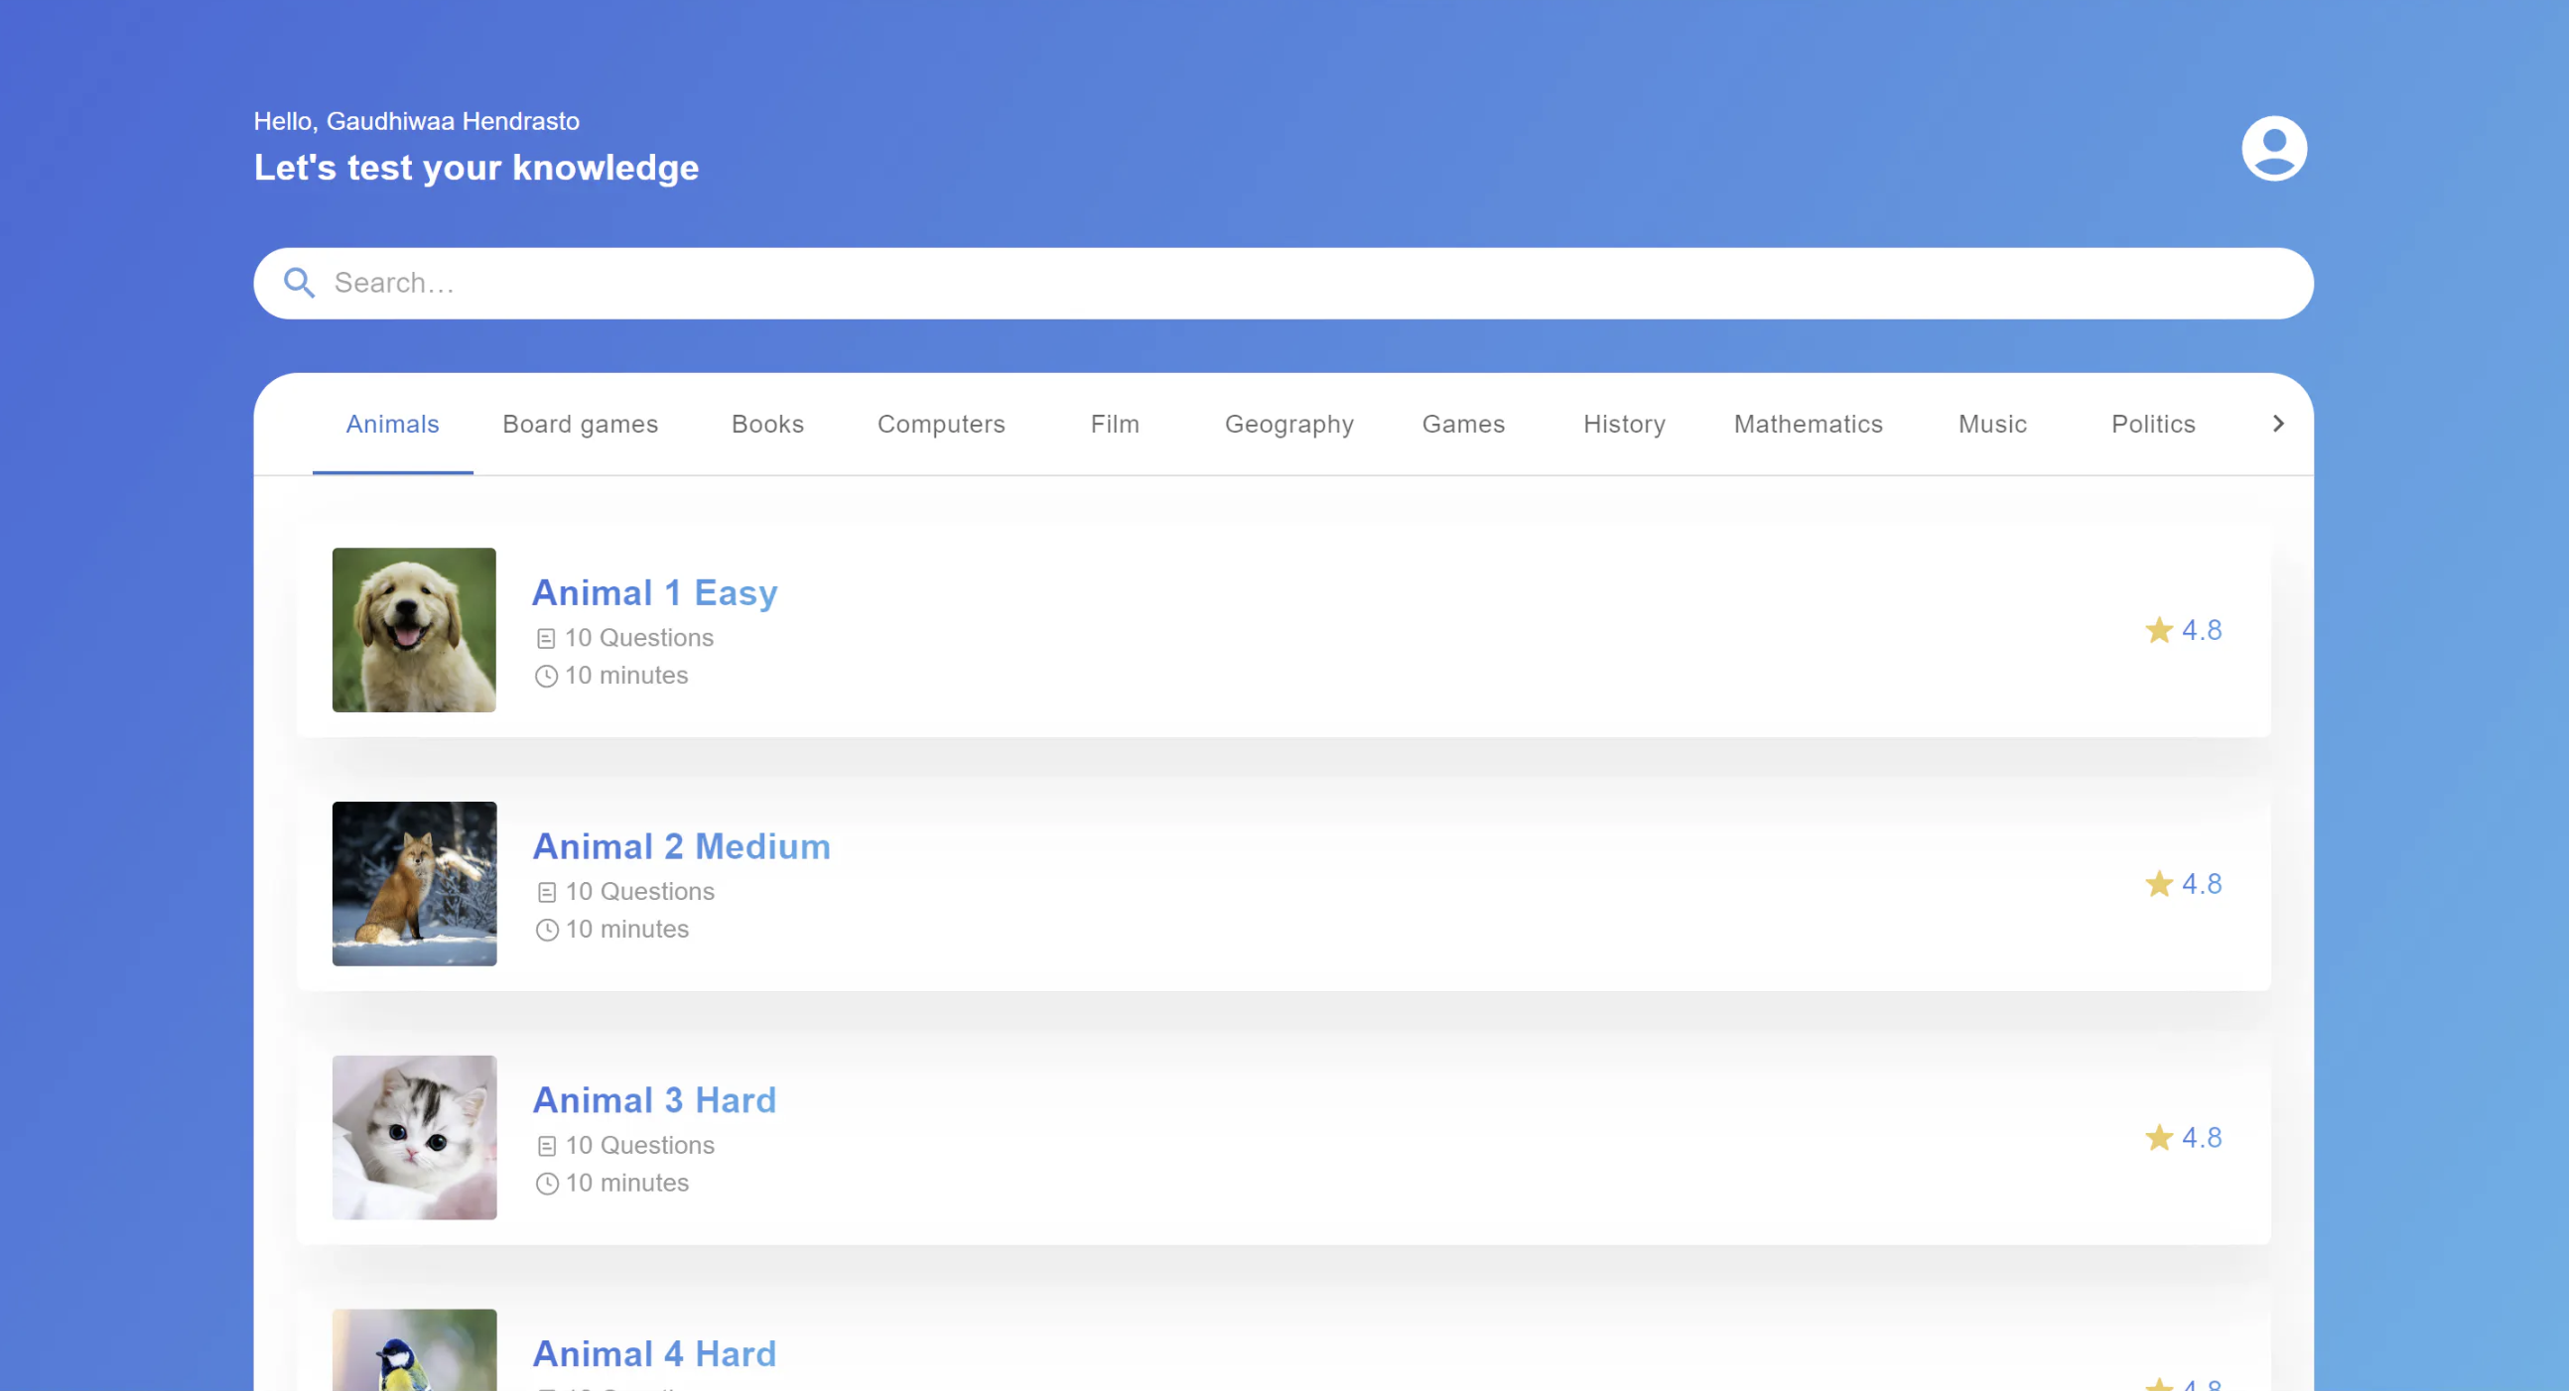
Task: Select the Computers category tab
Action: click(940, 424)
